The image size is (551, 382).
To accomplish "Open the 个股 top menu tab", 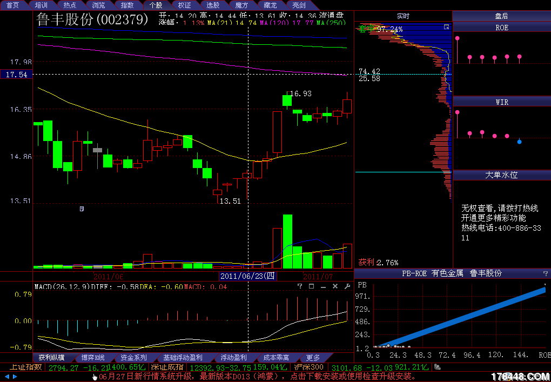I will point(156,5).
